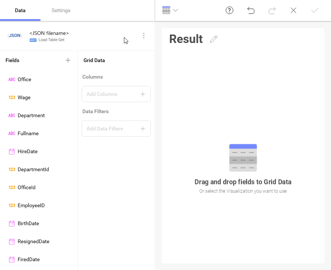Add a new field with plus icon
The image size is (331, 270).
click(68, 60)
